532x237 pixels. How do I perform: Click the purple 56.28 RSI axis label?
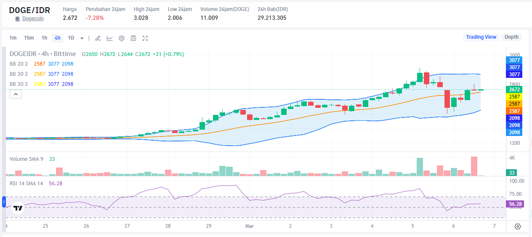click(515, 204)
